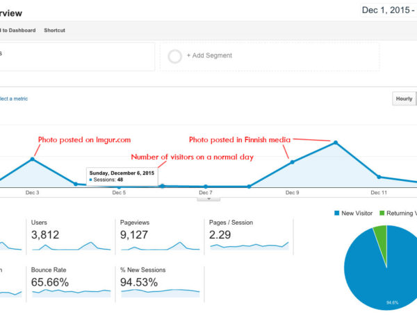
Task: Click the Select a metric link
Action: point(14,98)
